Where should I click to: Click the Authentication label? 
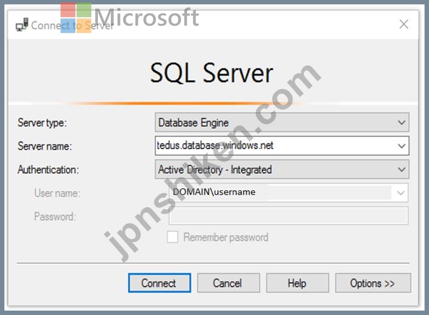[x=48, y=169]
